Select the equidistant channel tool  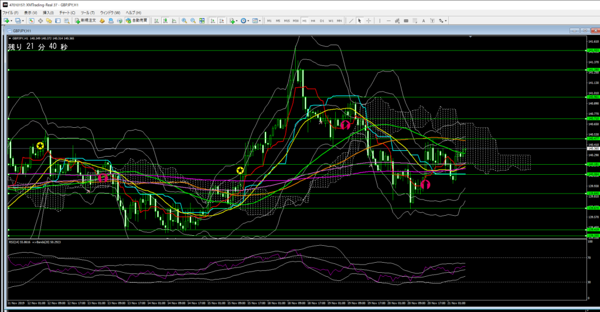click(x=397, y=21)
